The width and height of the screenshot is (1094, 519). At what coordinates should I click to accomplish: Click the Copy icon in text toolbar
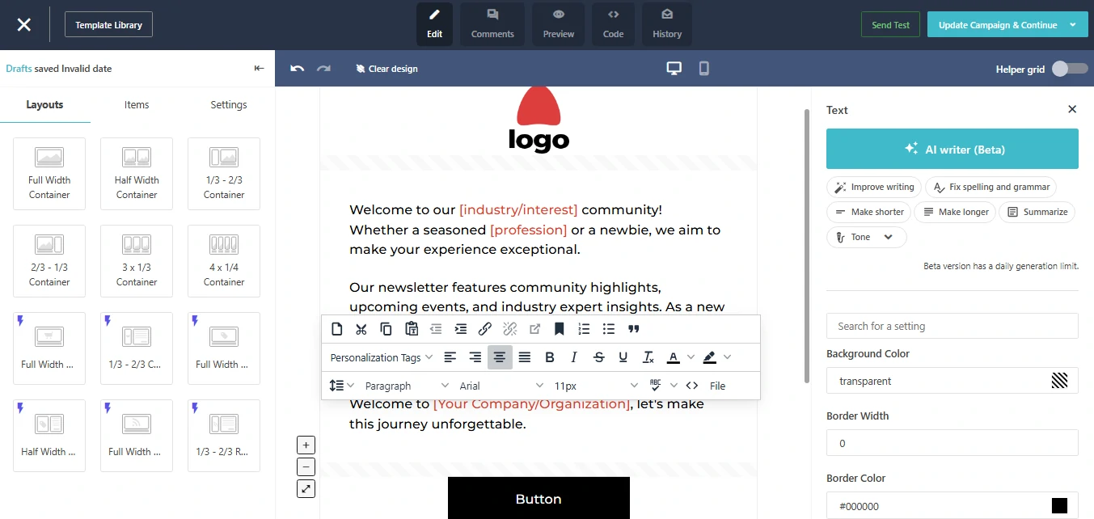point(386,329)
